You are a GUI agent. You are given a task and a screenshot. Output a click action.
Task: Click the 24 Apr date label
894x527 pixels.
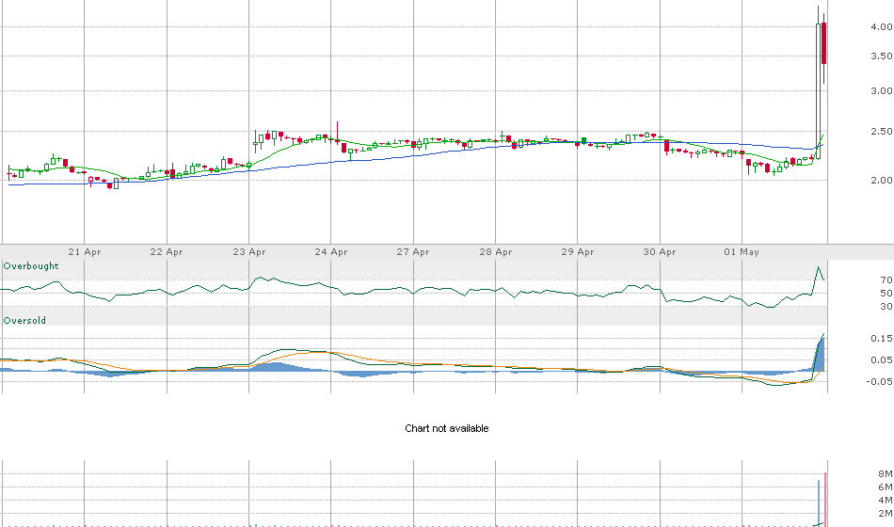[x=330, y=251]
